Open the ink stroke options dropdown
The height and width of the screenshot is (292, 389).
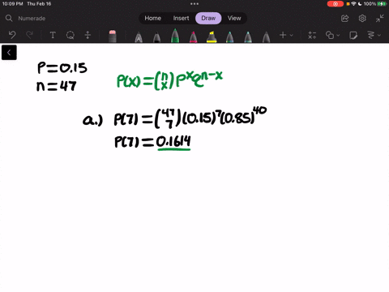pyautogui.click(x=374, y=35)
